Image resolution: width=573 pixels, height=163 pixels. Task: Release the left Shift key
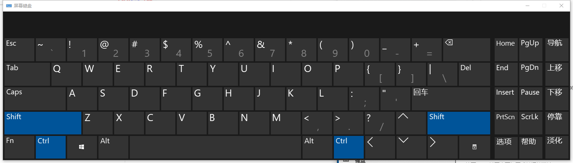coord(43,123)
